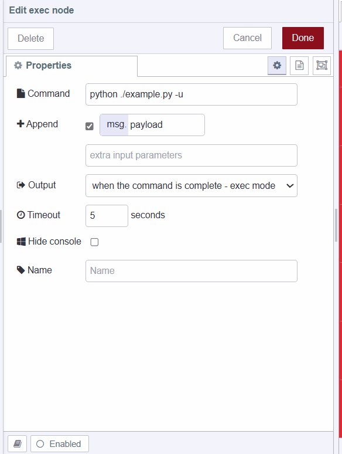This screenshot has height=454, width=342.
Task: Click the Hide console label
Action: (x=54, y=242)
